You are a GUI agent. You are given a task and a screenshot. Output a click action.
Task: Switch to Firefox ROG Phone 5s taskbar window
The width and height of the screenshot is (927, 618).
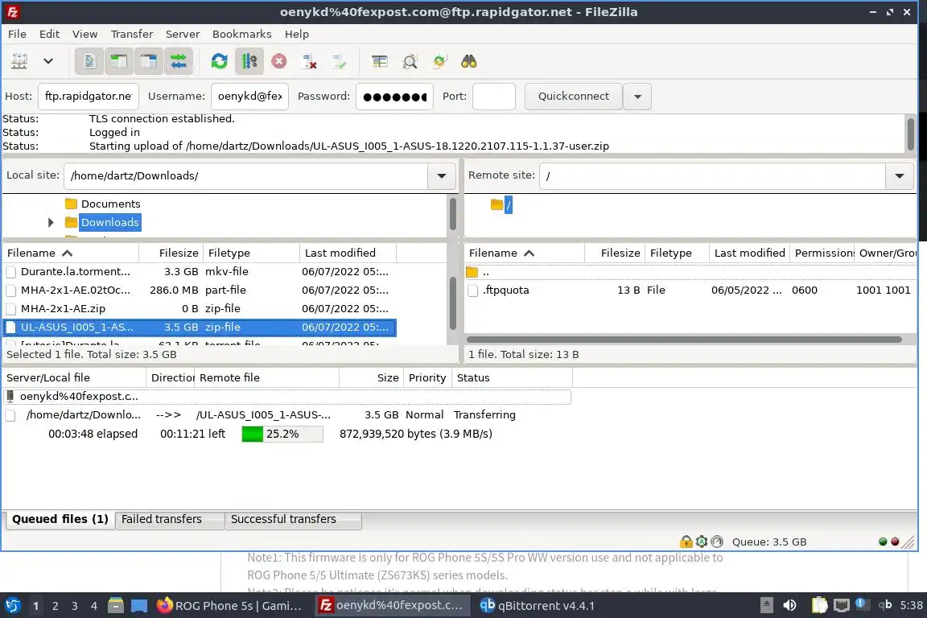click(231, 606)
